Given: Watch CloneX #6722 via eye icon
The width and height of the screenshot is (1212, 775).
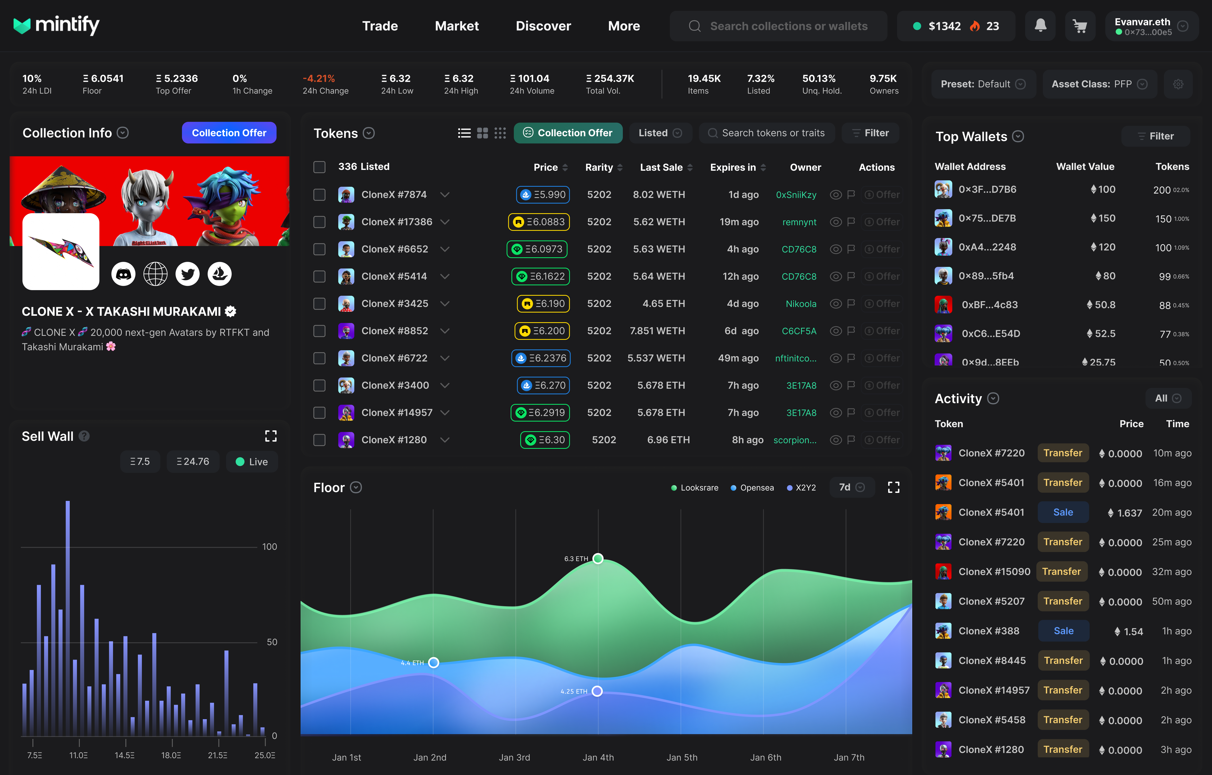Looking at the screenshot, I should click(836, 358).
